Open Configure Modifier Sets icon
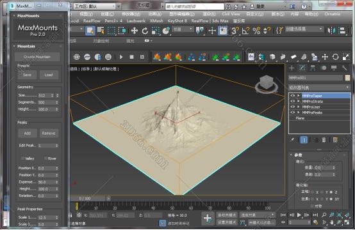 (335, 140)
